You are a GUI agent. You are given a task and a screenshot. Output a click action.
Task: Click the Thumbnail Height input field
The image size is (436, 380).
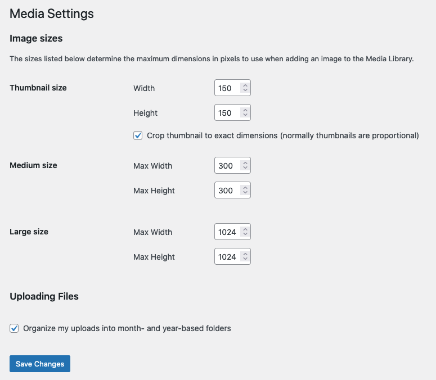pyautogui.click(x=227, y=113)
